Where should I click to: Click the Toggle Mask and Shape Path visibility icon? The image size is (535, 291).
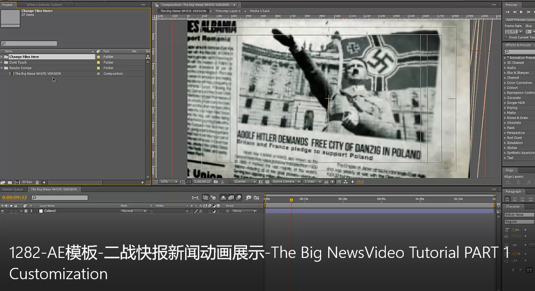(189, 182)
